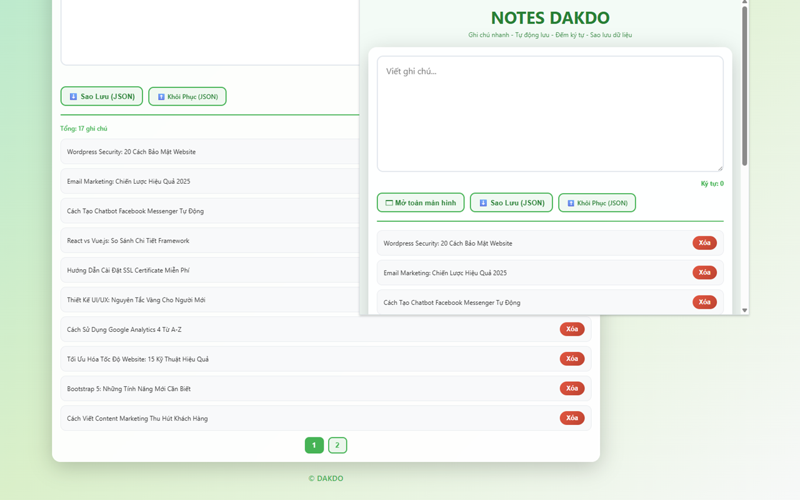The width and height of the screenshot is (800, 500).
Task: Focus the background page note text area
Action: click(x=210, y=31)
